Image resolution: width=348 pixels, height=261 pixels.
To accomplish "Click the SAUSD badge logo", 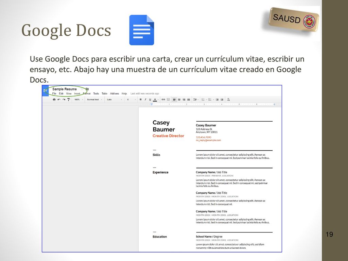I will tap(293, 19).
